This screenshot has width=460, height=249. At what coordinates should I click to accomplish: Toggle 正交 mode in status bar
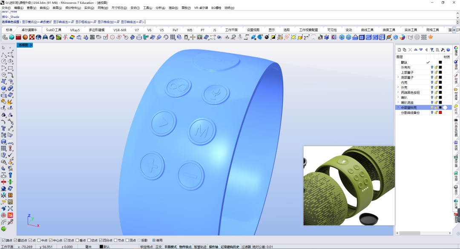click(x=158, y=246)
